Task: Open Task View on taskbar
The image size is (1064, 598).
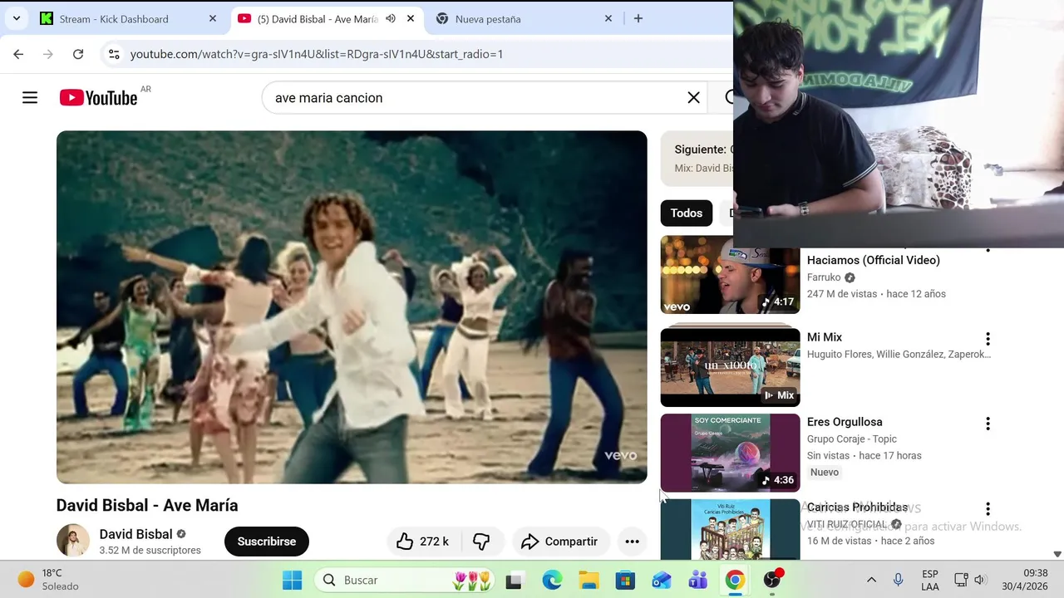Action: pos(514,580)
